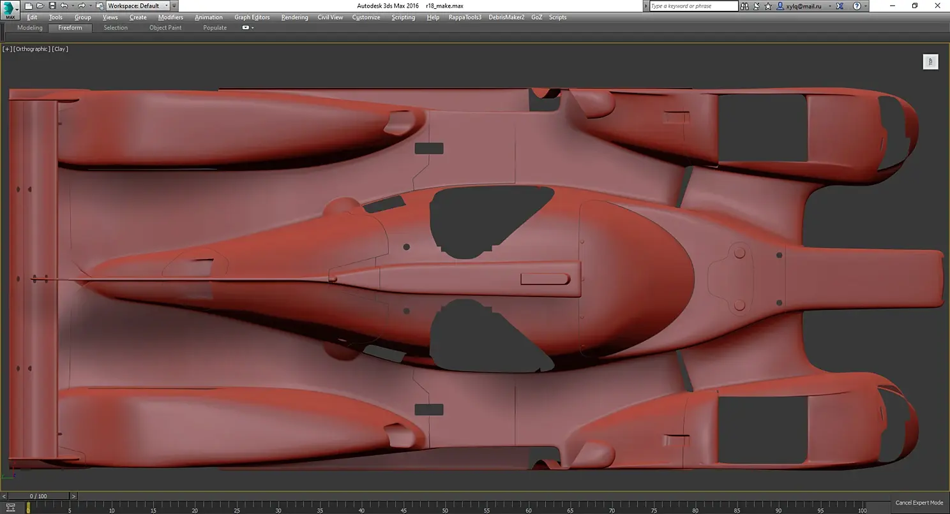Click the Autodesk Exchange X icon
The image size is (950, 514).
[840, 6]
